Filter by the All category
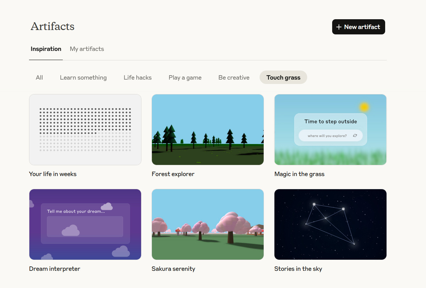 pos(39,78)
